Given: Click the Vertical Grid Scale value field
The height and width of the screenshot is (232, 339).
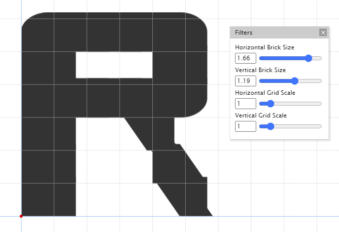Looking at the screenshot, I should (x=245, y=126).
